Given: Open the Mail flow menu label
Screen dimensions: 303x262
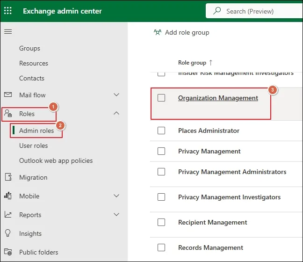Looking at the screenshot, I should [x=32, y=95].
